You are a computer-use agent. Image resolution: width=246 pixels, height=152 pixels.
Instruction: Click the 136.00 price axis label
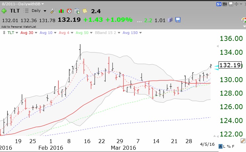pyautogui.click(x=231, y=39)
